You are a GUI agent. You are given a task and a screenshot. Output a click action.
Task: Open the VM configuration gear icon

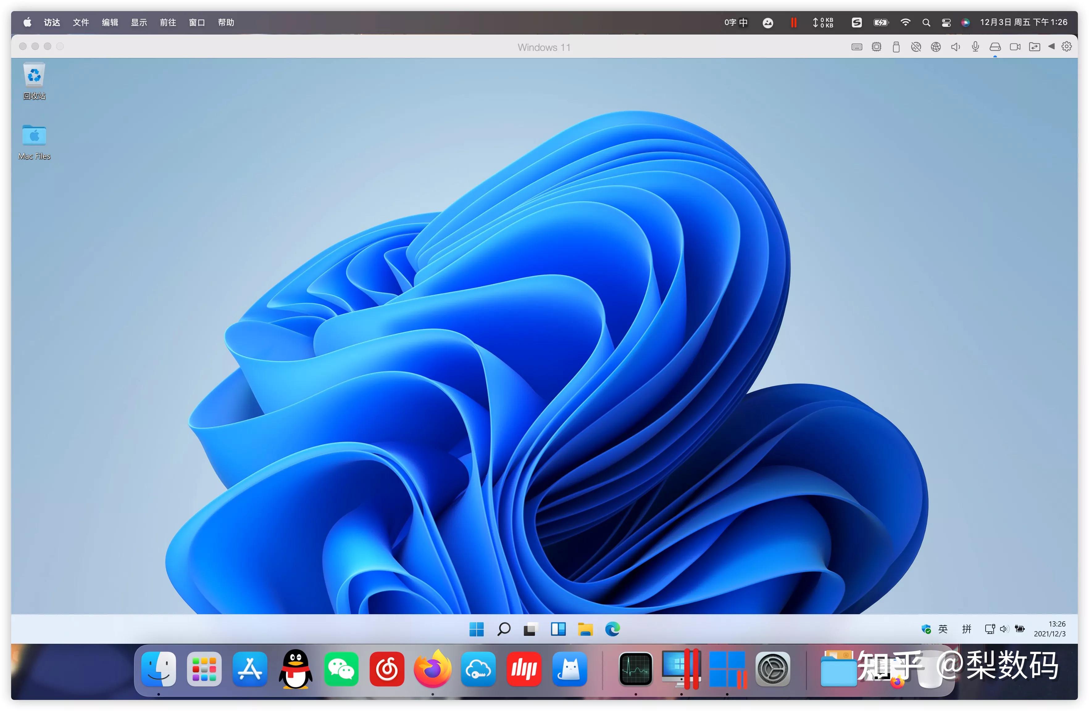click(x=1066, y=47)
